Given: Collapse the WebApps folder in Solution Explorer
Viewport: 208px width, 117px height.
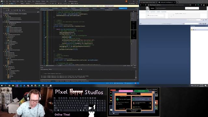Looking at the screenshot, I should (x=5, y=26).
